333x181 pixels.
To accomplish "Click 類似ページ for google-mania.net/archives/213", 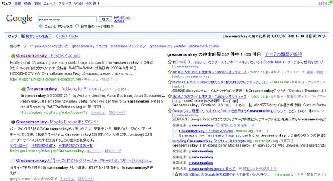I will [86, 179].
